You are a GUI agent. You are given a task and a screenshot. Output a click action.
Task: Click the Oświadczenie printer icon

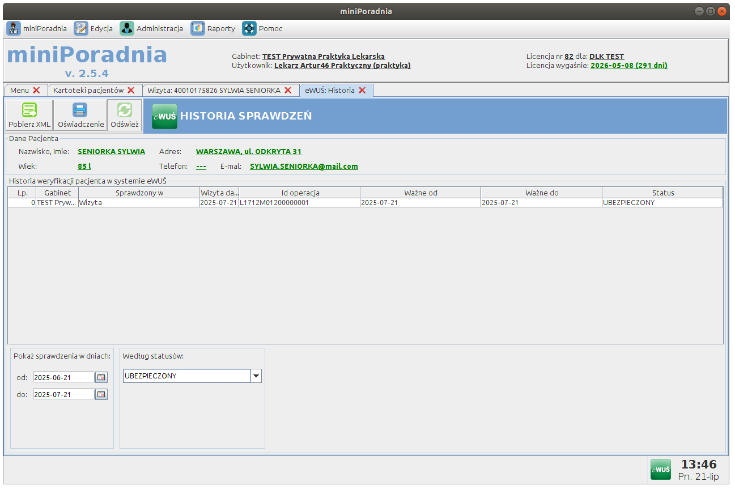[80, 110]
